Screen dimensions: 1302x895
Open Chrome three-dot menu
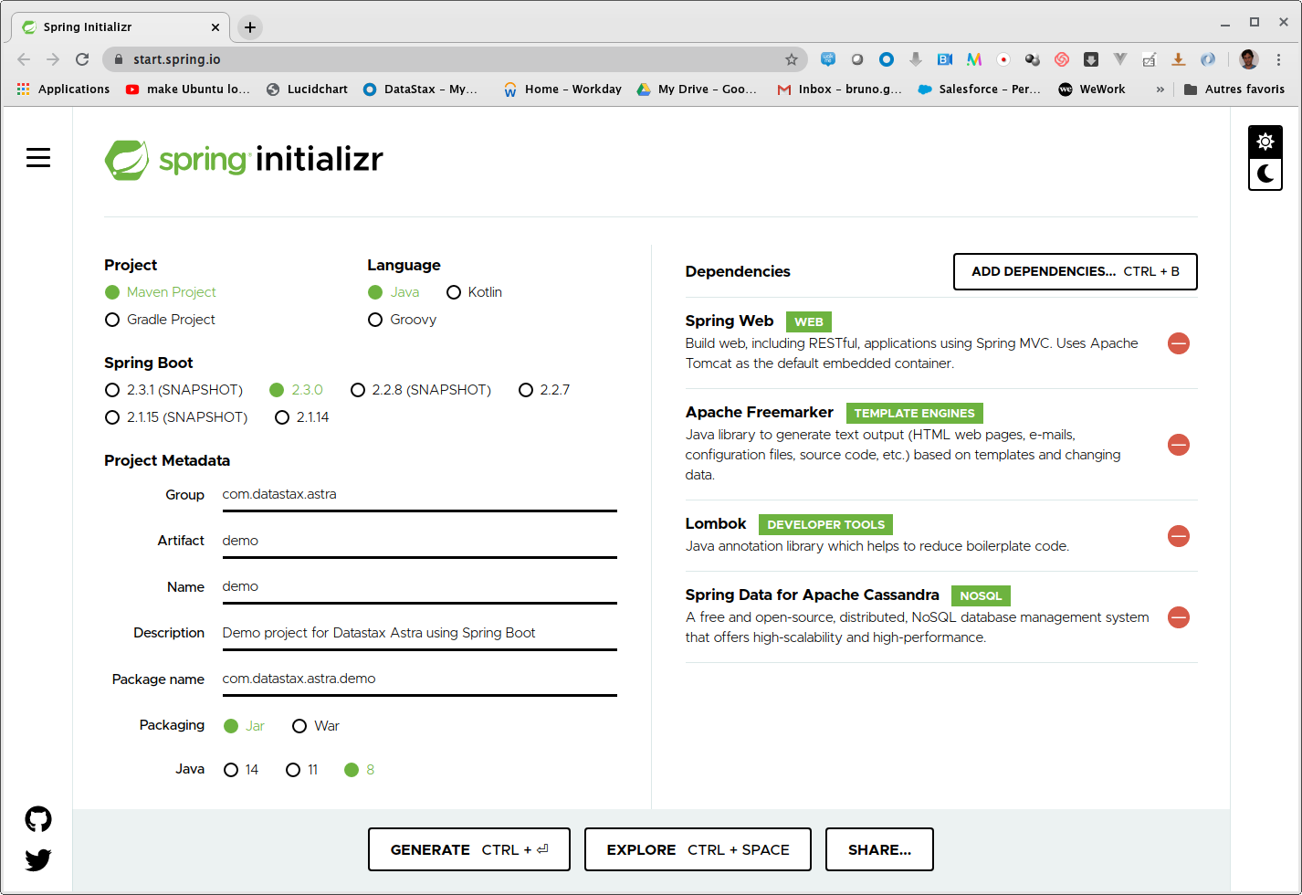pos(1278,59)
